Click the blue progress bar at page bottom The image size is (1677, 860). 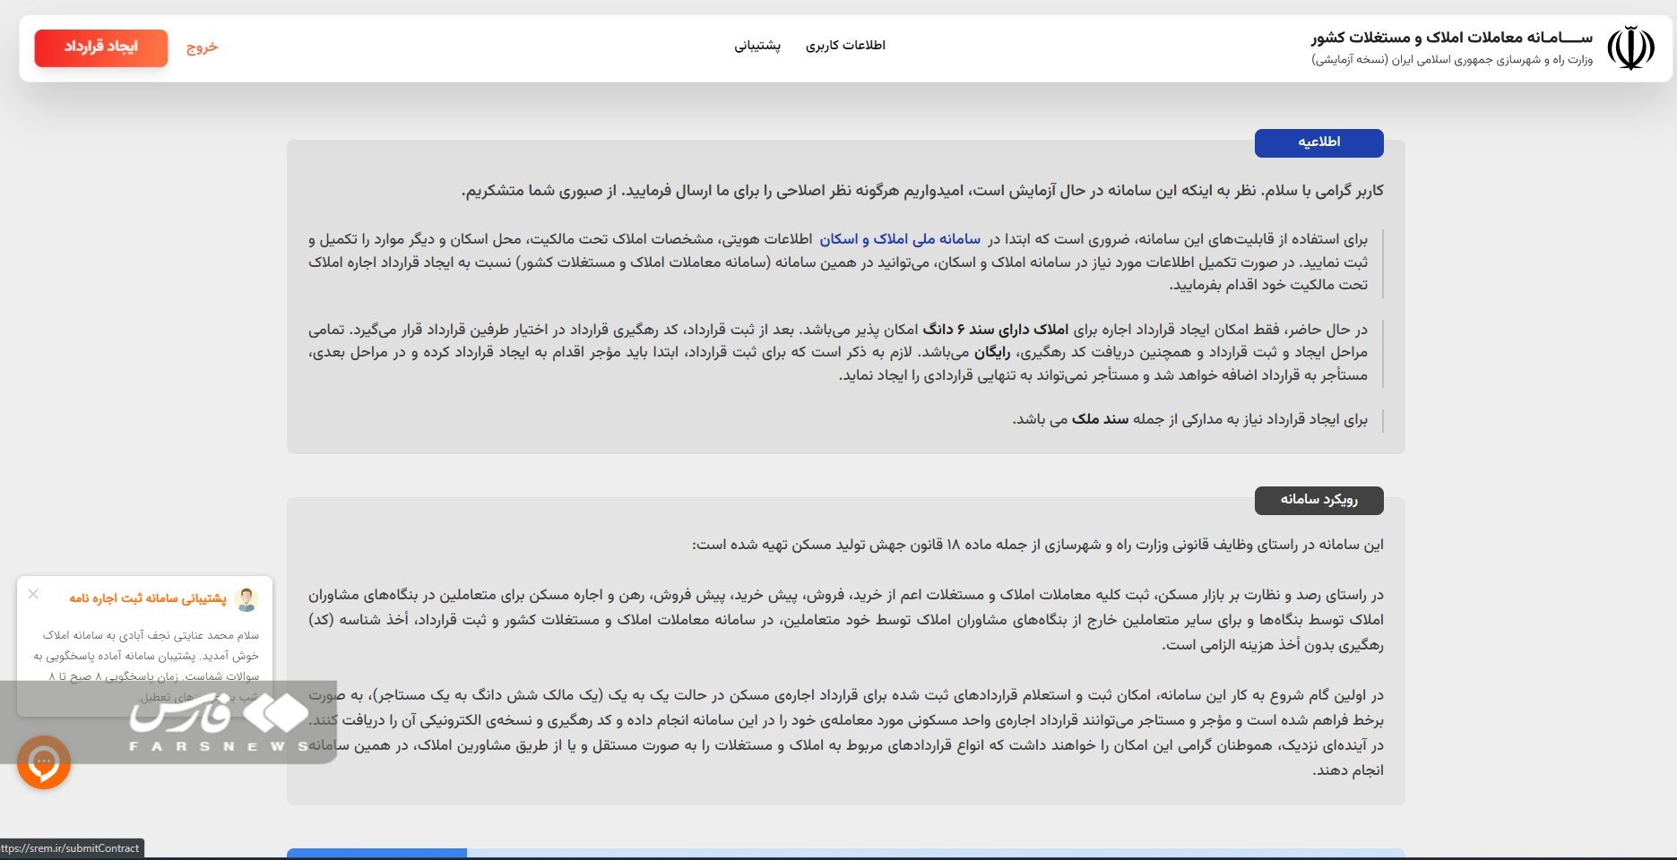pyautogui.click(x=376, y=853)
